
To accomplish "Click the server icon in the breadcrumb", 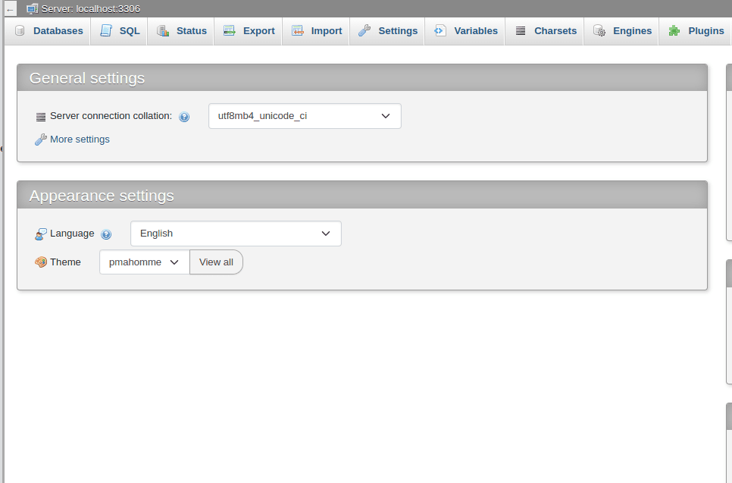I will pos(33,8).
